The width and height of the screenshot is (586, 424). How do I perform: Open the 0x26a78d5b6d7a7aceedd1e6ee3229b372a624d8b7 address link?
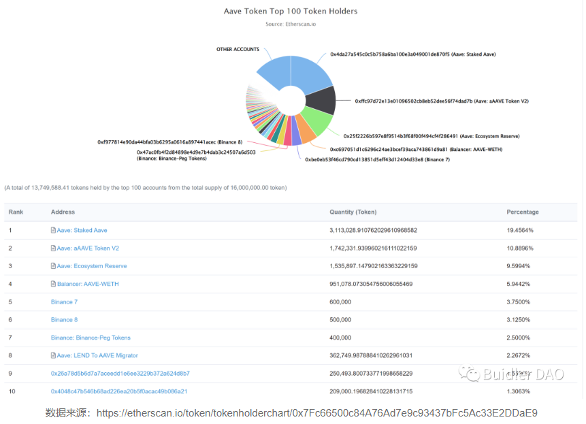pos(120,373)
